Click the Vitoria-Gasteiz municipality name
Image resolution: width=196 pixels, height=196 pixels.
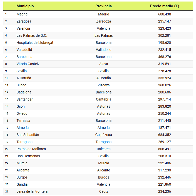coord(28,64)
